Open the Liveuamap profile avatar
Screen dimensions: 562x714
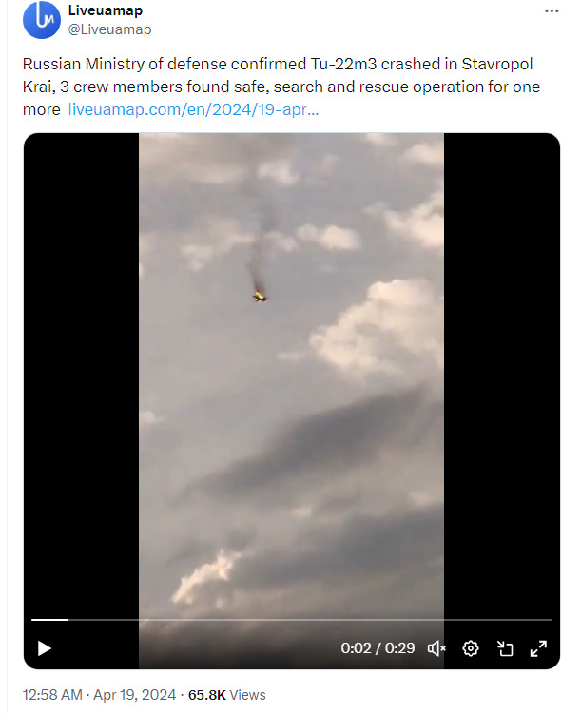[x=42, y=20]
